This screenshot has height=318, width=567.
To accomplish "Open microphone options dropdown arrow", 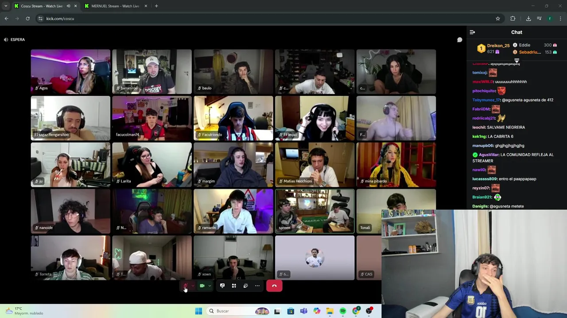I will [193, 286].
